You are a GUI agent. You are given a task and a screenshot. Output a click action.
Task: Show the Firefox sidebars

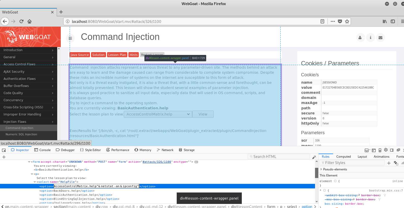(x=393, y=21)
